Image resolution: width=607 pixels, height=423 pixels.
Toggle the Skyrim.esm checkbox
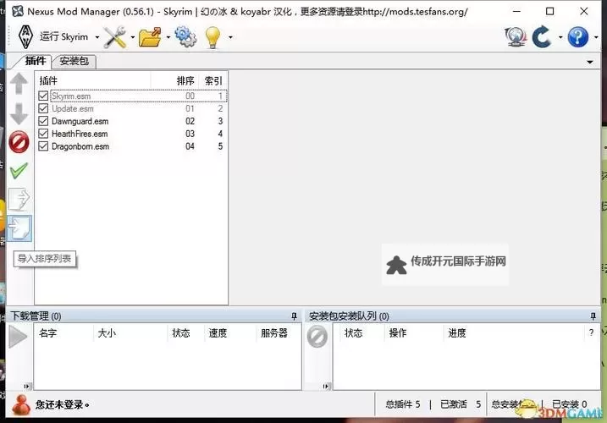43,96
